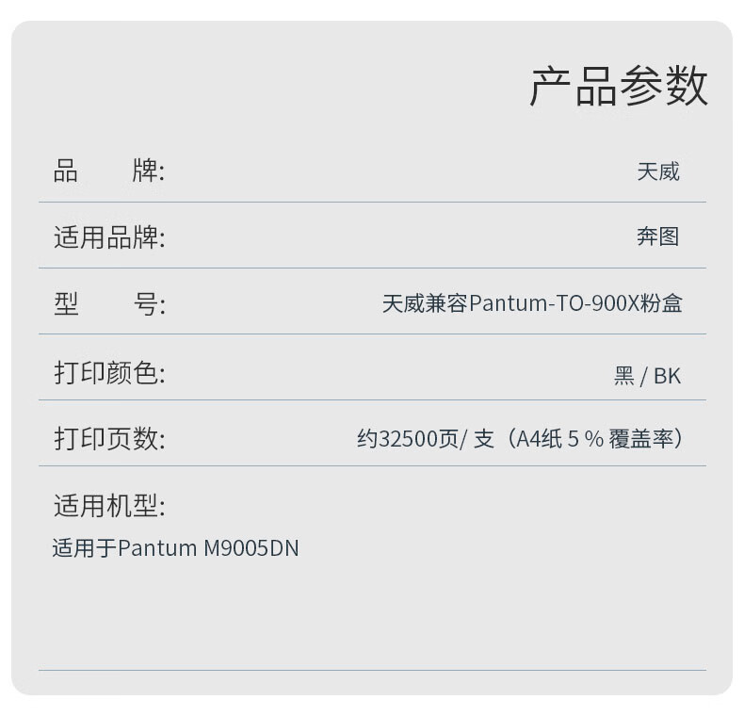Click the brand value 天威

point(658,171)
